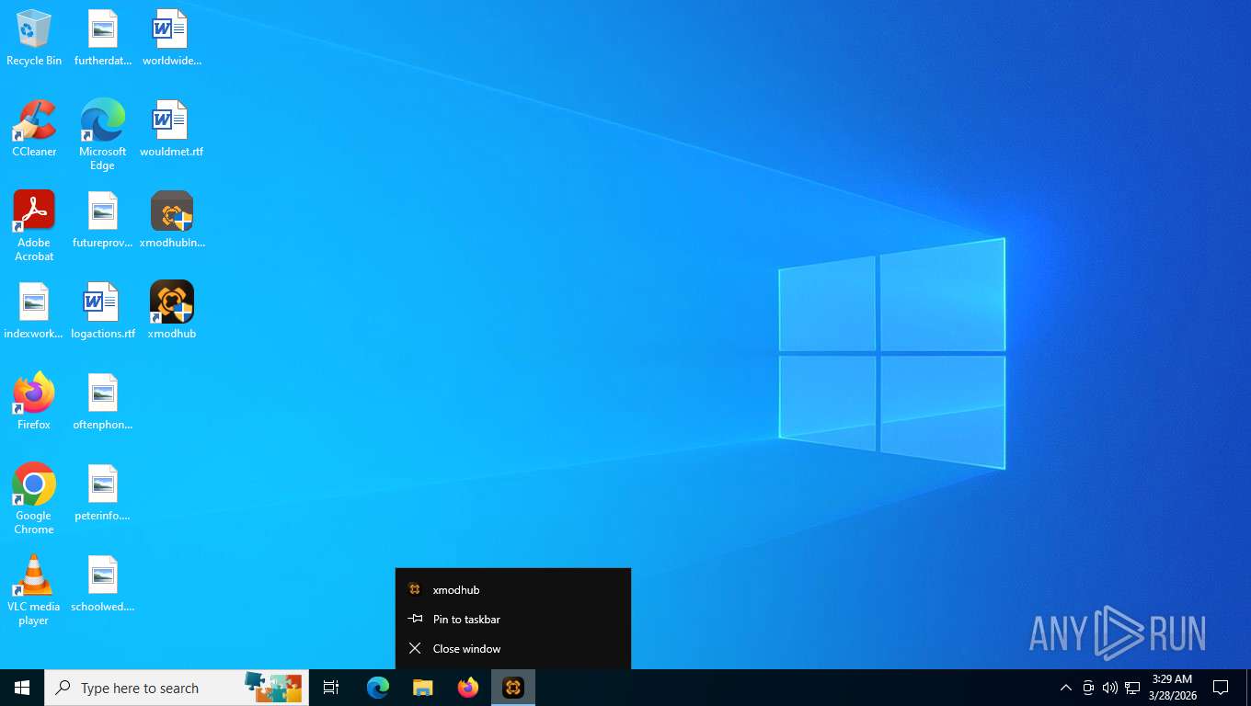Image resolution: width=1251 pixels, height=706 pixels.
Task: Select the xmodhubin... installer icon
Action: point(172,221)
